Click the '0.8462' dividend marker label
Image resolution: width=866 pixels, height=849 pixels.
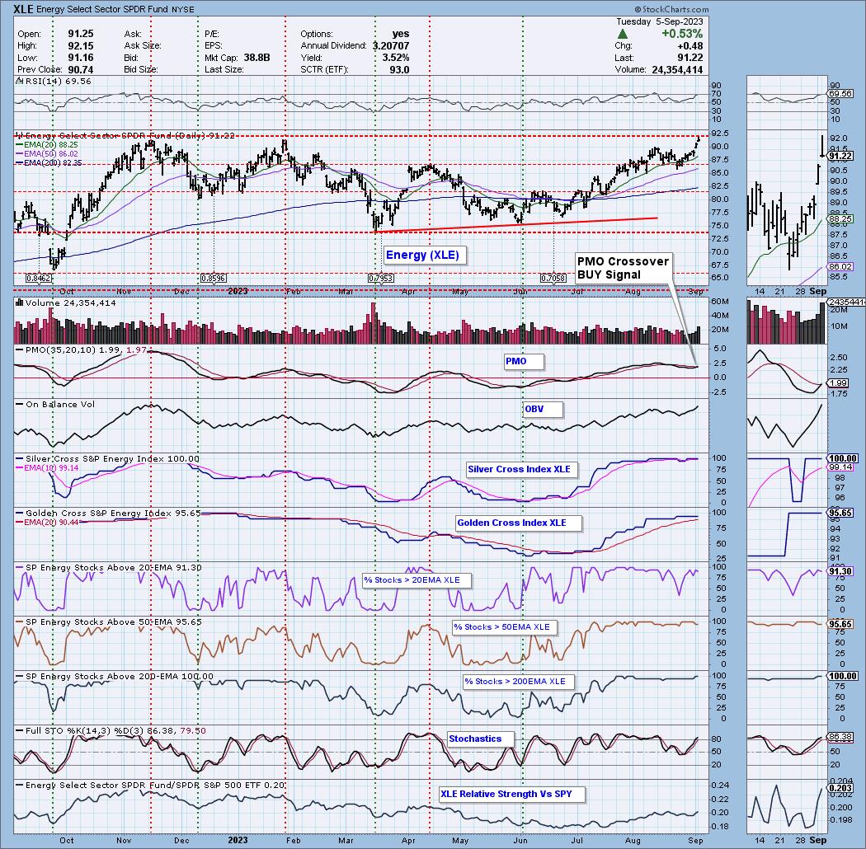click(40, 279)
